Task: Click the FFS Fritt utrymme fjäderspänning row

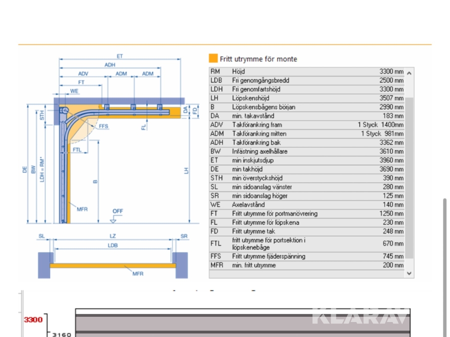Action: (x=306, y=257)
